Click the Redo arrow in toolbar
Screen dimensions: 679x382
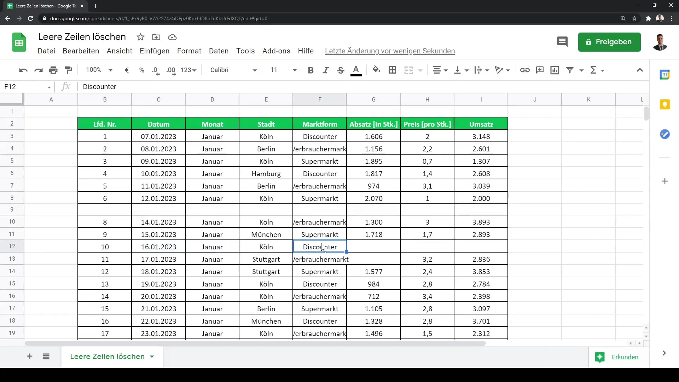[x=38, y=70]
